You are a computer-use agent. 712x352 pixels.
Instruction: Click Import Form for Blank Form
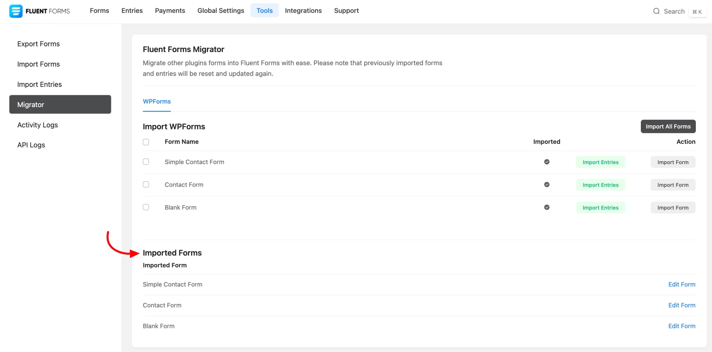click(x=673, y=207)
